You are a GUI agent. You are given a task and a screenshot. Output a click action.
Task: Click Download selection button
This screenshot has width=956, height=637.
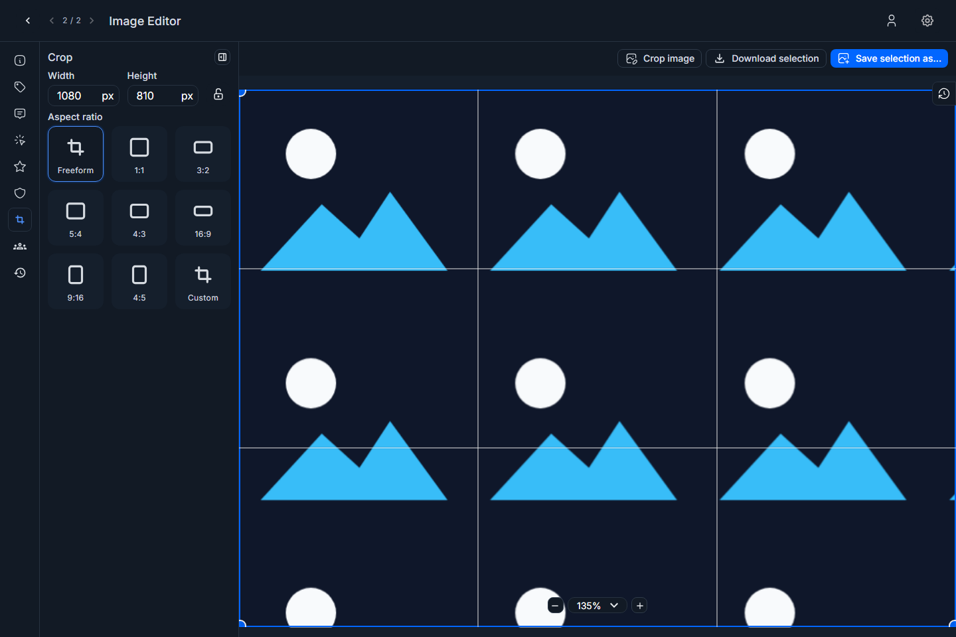pyautogui.click(x=766, y=58)
